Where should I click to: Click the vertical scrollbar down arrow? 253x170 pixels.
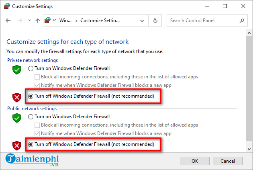click(249, 149)
